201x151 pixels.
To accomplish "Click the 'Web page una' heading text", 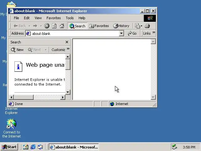I will (46, 65).
